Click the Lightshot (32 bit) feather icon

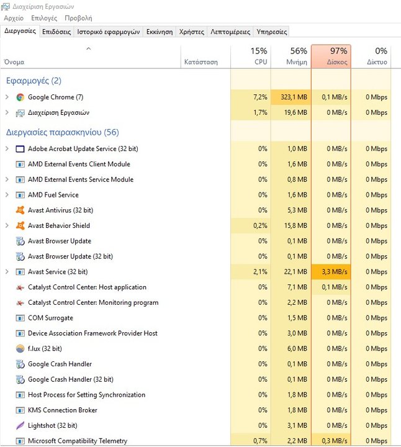[20, 426]
